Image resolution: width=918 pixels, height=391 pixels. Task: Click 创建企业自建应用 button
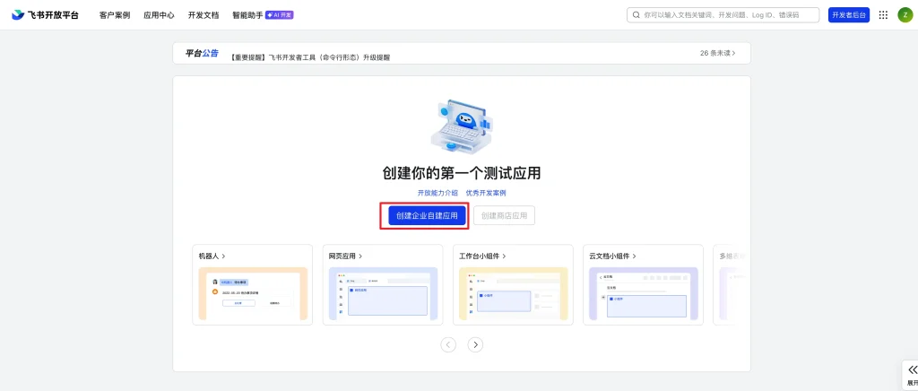[x=427, y=216]
